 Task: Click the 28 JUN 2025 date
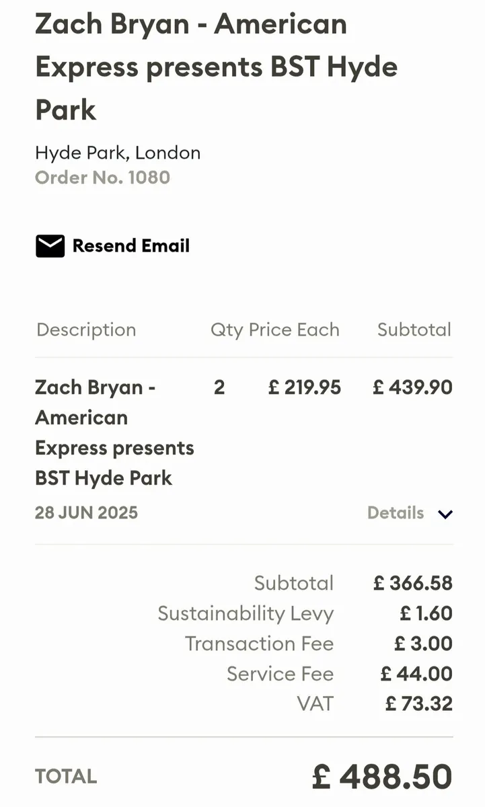tap(86, 513)
